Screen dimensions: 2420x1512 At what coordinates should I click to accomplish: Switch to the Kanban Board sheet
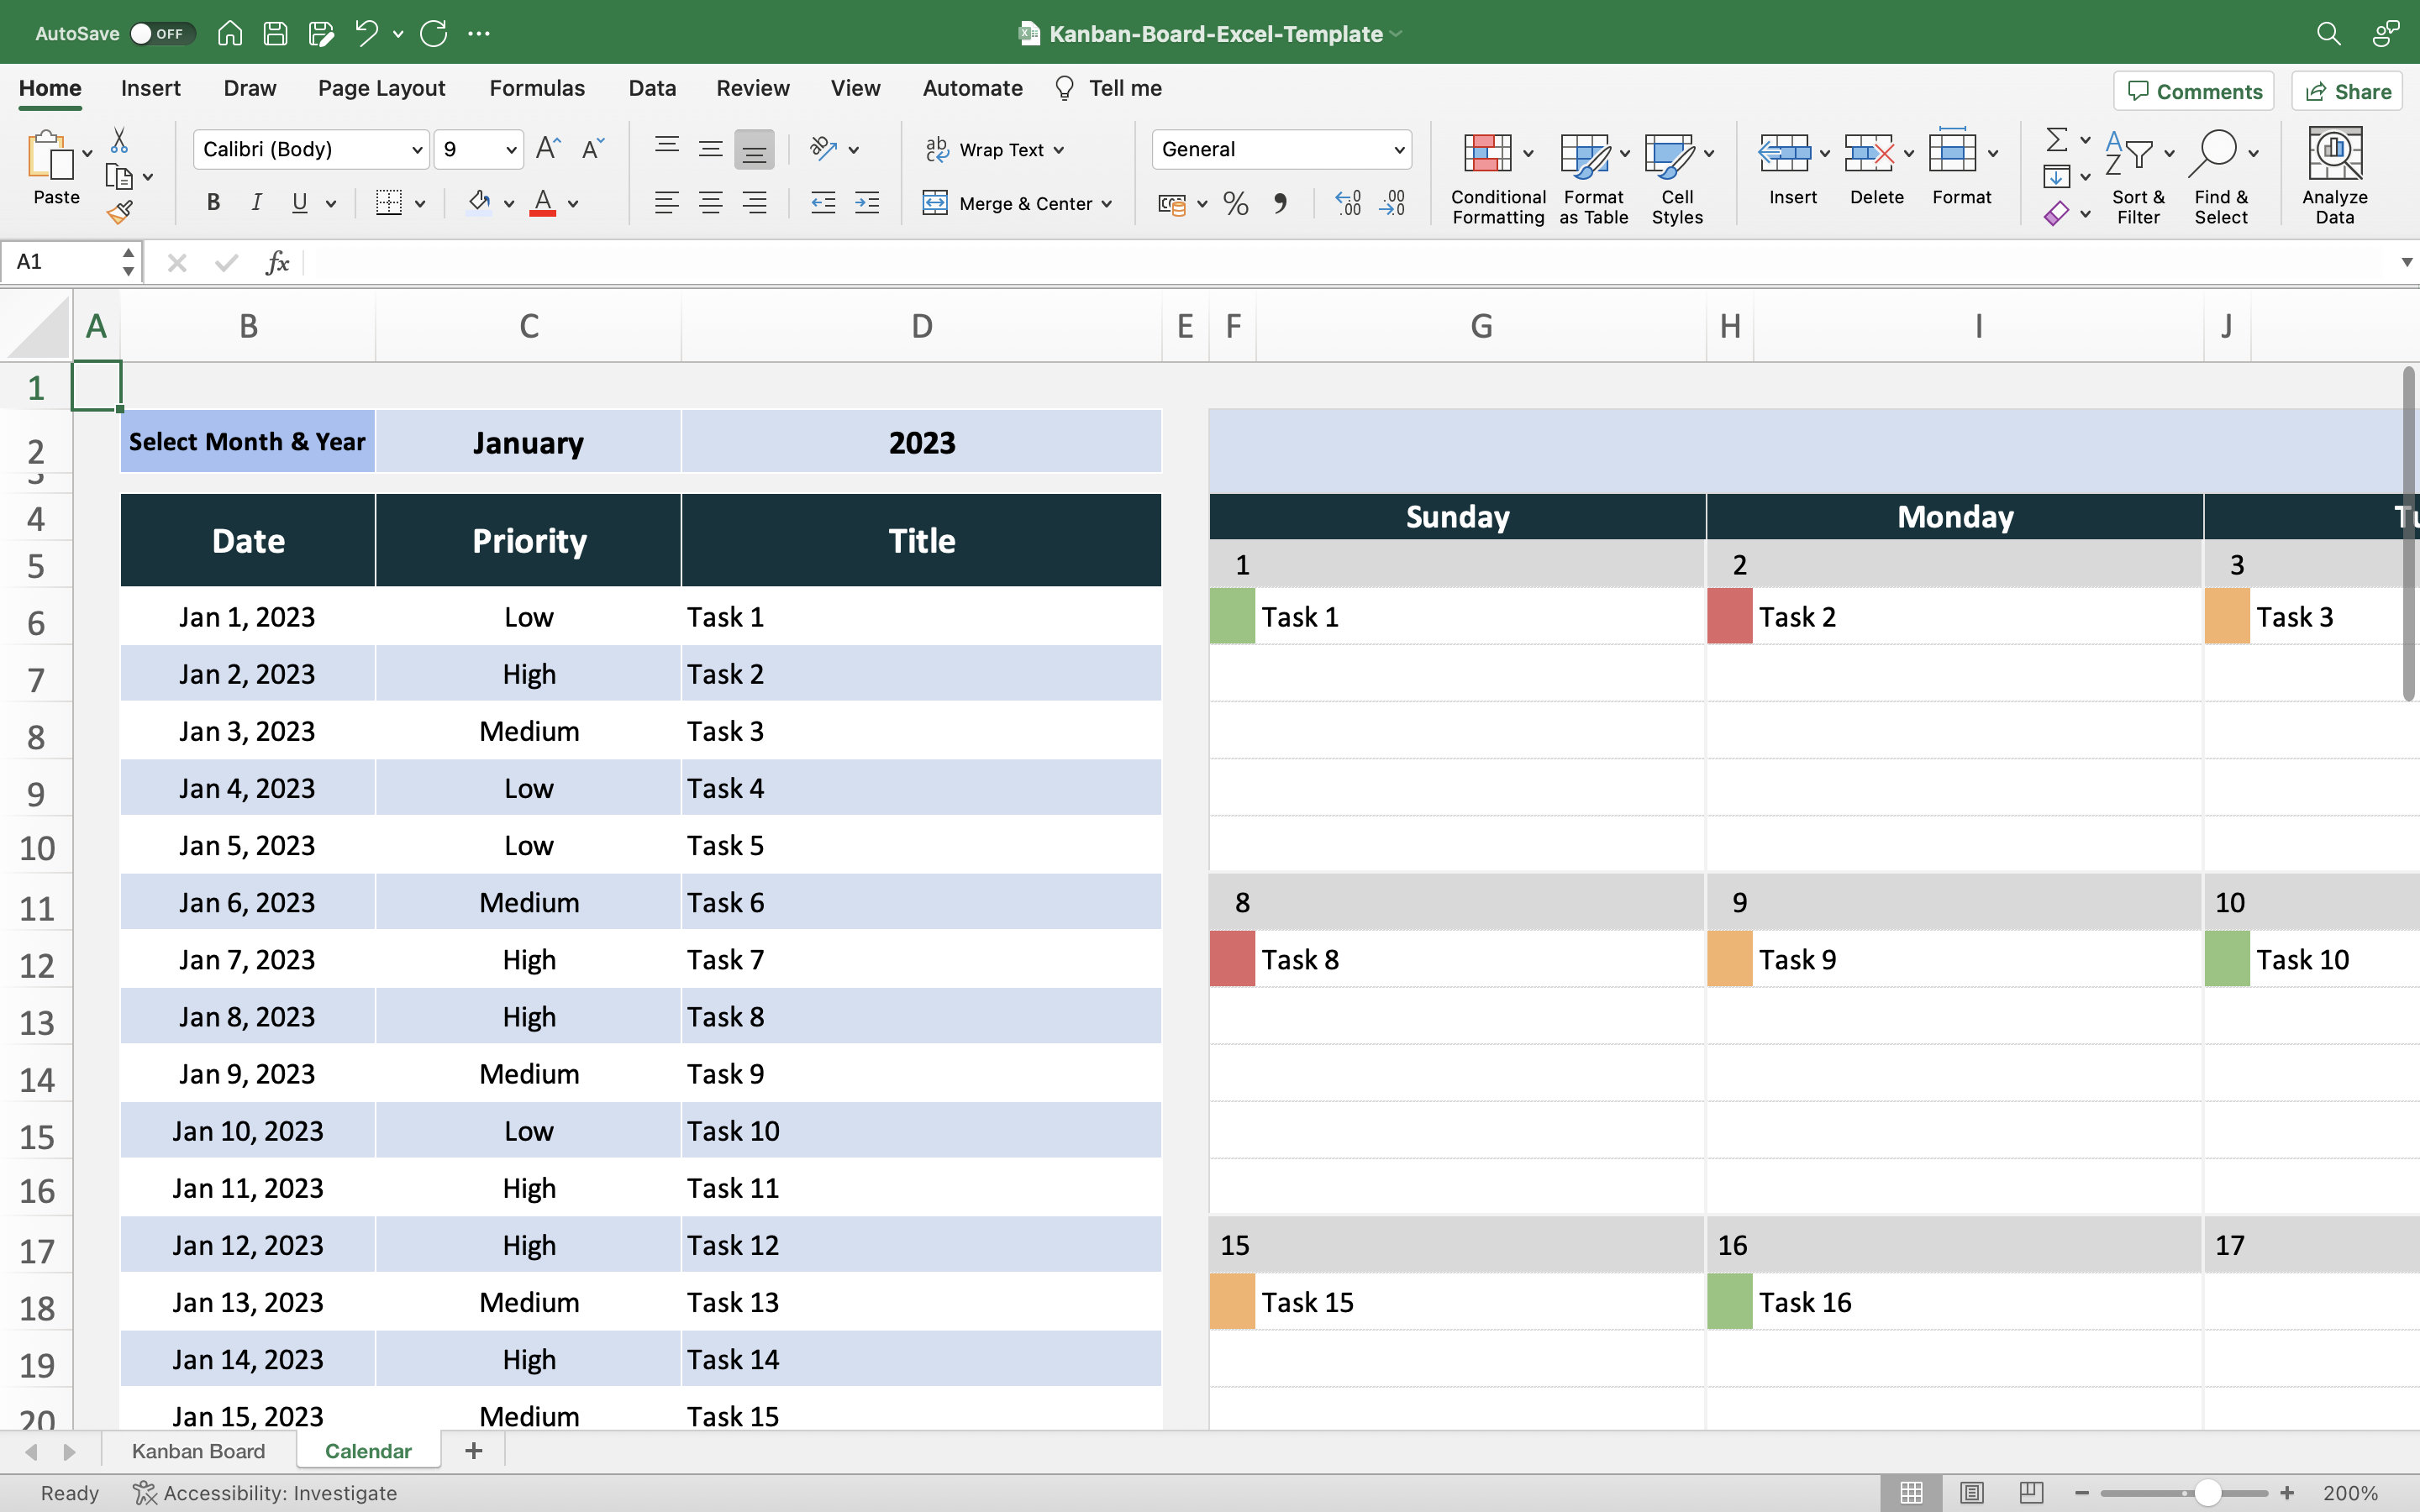(x=198, y=1450)
